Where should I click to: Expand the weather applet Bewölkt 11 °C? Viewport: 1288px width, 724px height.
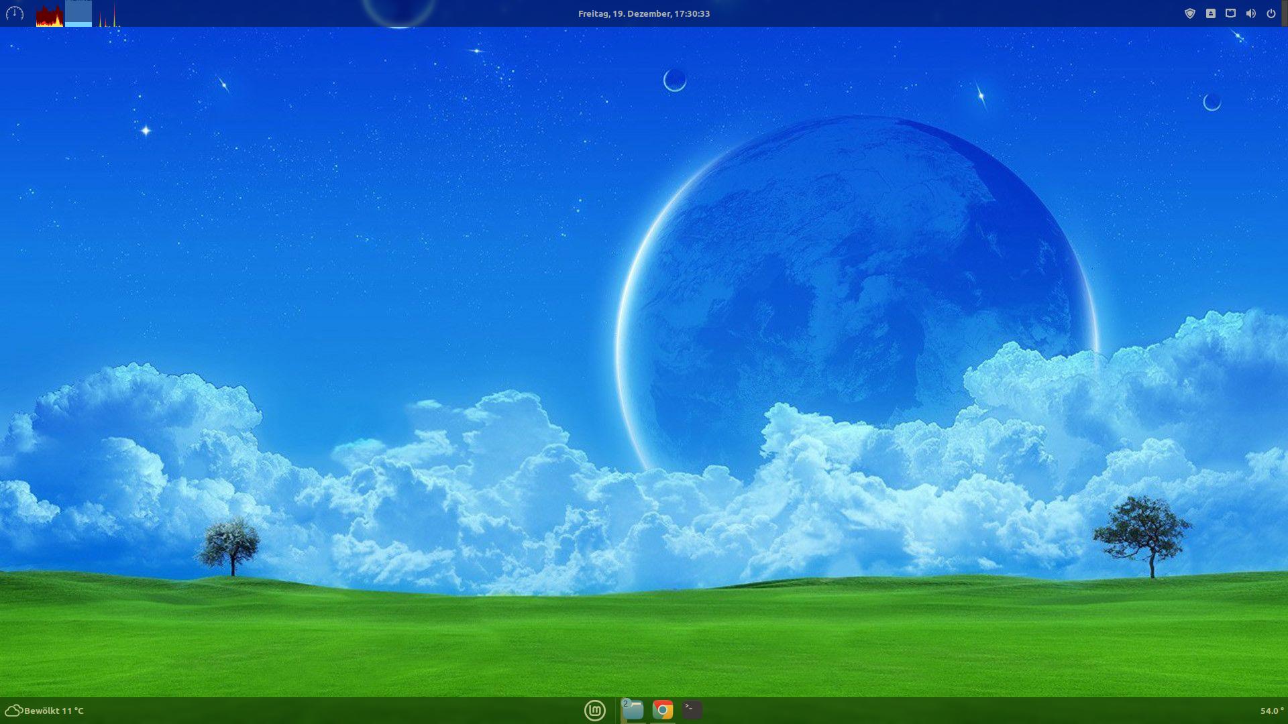click(45, 711)
